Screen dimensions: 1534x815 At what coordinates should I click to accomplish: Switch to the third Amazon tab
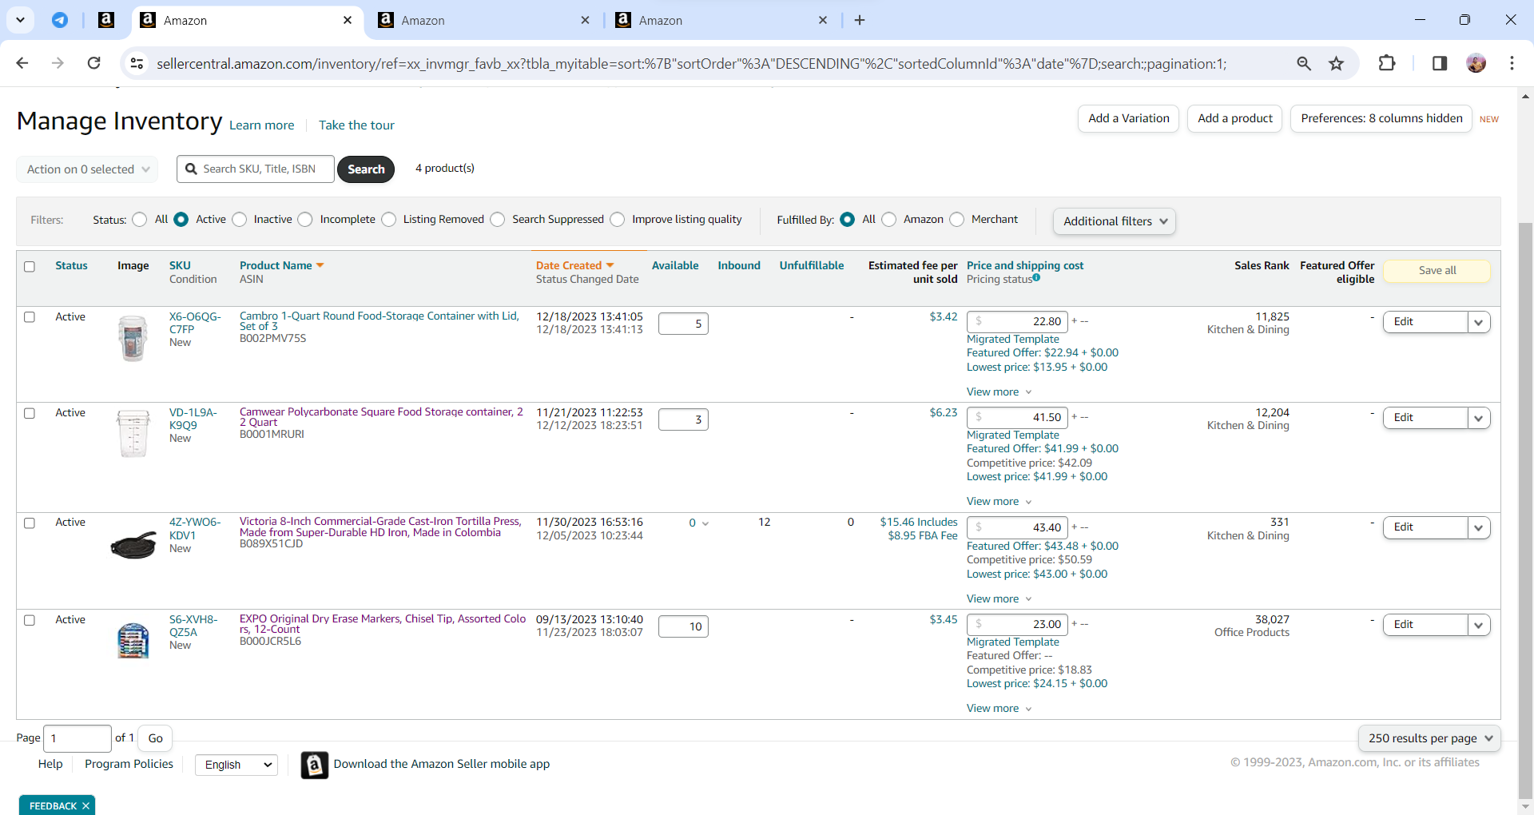723,20
